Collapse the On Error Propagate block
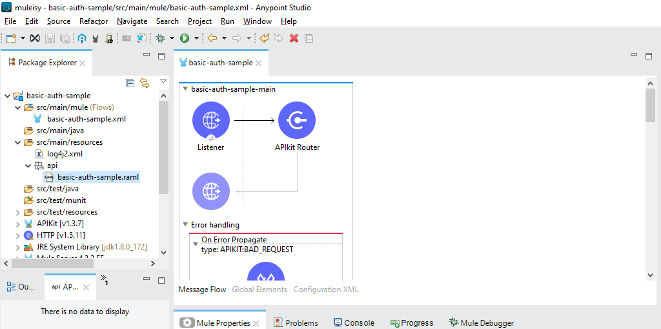Image resolution: width=661 pixels, height=329 pixels. (x=195, y=244)
